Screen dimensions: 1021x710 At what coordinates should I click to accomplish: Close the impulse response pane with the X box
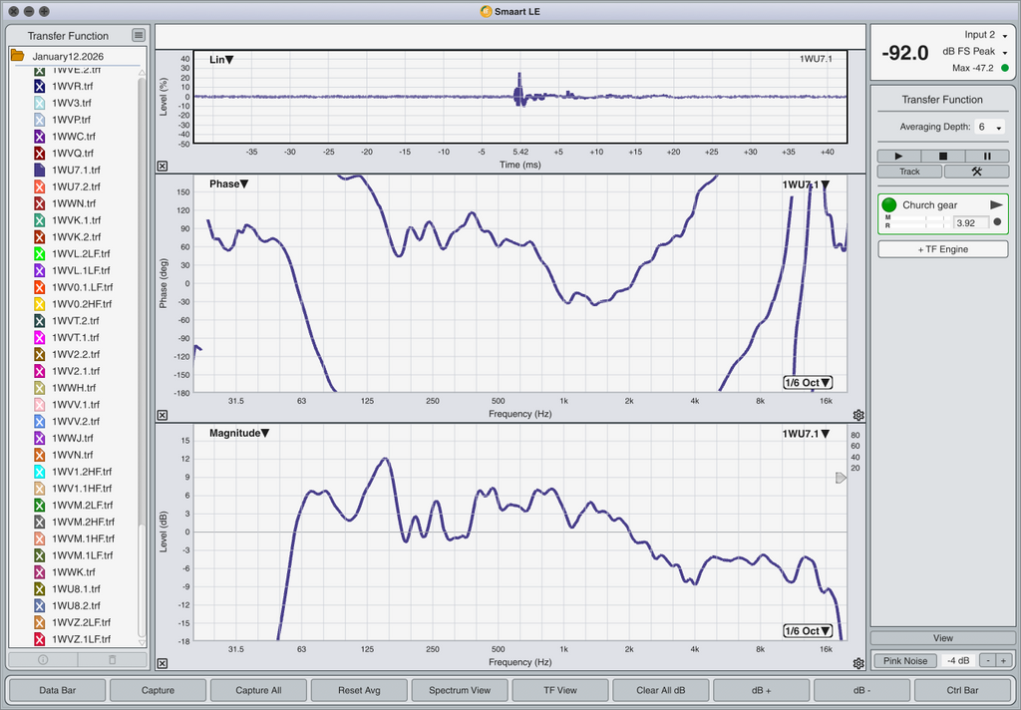click(163, 167)
